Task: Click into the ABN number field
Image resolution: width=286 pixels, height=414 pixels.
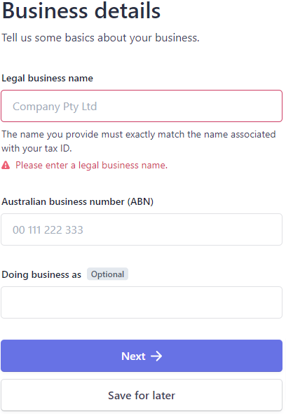Action: coord(142,229)
